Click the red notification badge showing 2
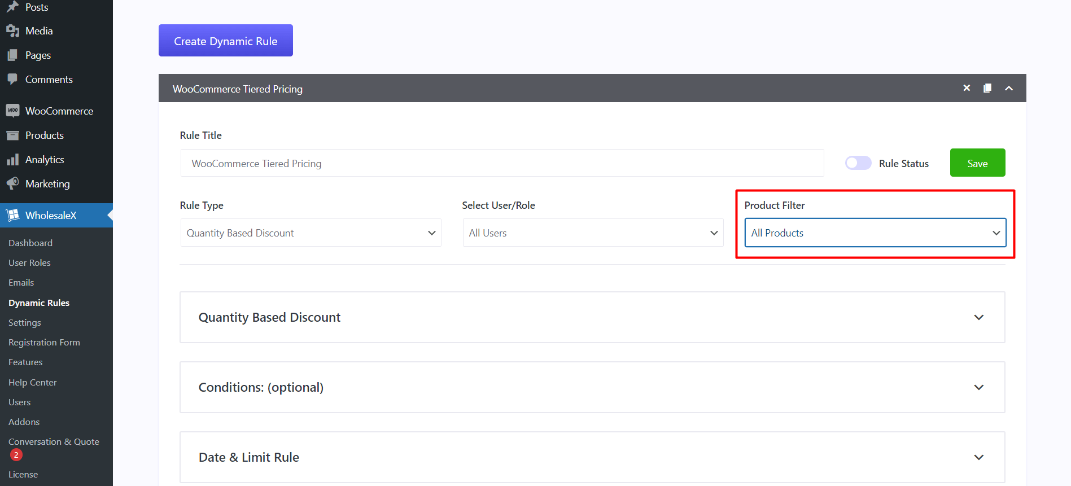The image size is (1071, 486). (16, 455)
